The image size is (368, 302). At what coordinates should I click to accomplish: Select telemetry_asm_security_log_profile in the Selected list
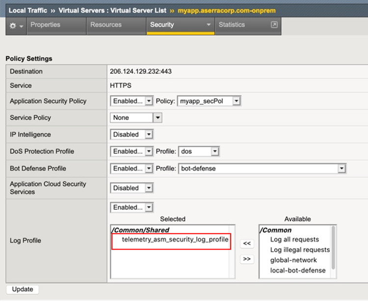(x=175, y=240)
